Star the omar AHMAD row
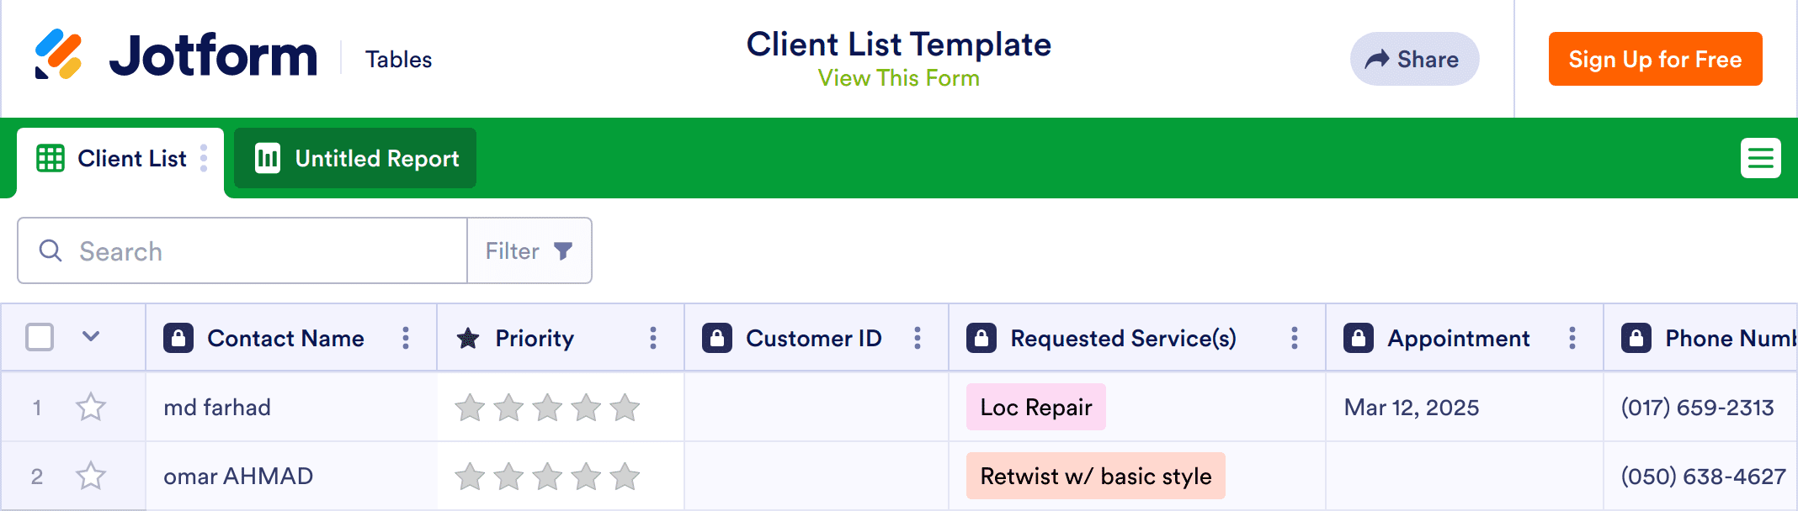 tap(91, 477)
